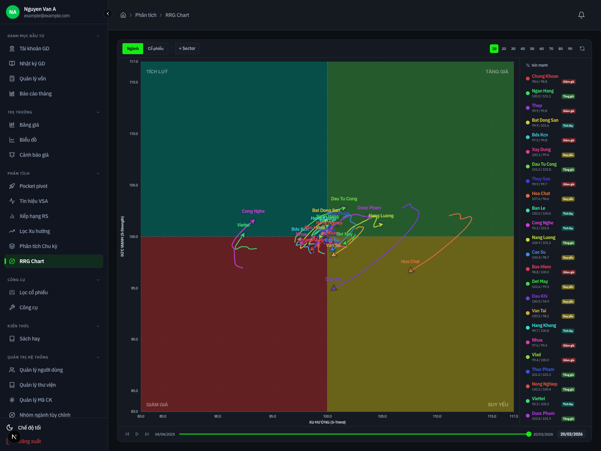Click the refresh chart icon
The width and height of the screenshot is (601, 451).
[x=582, y=48]
